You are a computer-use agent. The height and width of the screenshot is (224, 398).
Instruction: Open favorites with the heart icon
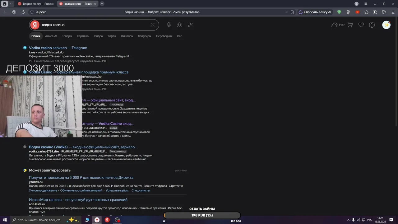tap(361, 25)
